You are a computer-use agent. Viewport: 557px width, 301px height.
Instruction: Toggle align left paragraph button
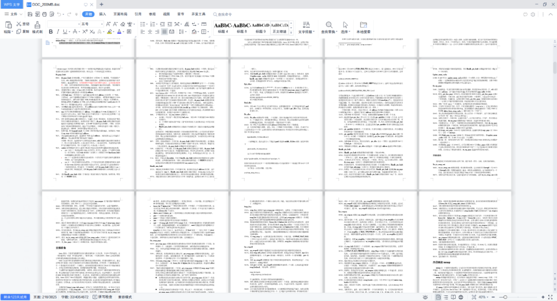[x=142, y=31]
